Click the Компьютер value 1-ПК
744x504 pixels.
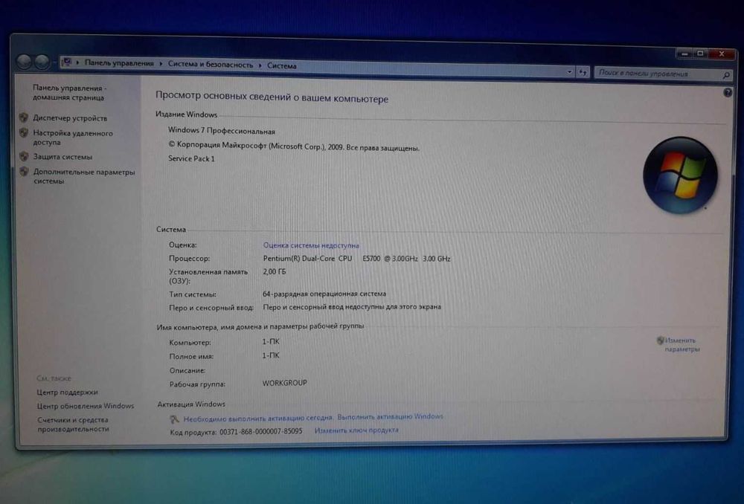coord(271,341)
